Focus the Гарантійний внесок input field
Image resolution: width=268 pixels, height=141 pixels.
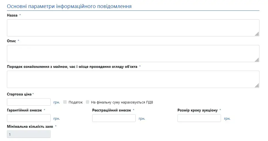[29, 118]
